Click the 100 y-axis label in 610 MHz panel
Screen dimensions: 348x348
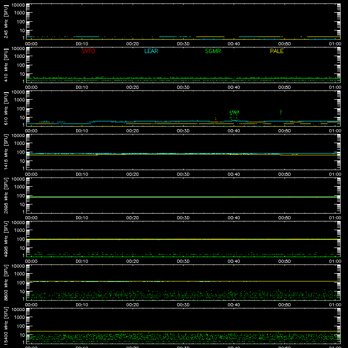tap(21, 109)
